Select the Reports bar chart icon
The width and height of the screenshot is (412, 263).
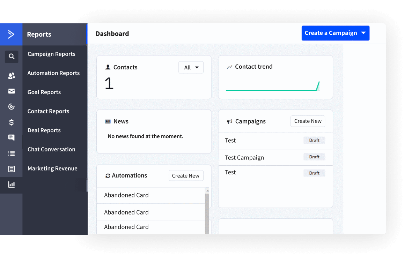point(11,184)
